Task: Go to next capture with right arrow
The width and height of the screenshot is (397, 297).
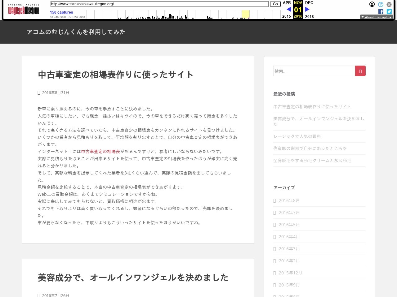Action: point(307,9)
